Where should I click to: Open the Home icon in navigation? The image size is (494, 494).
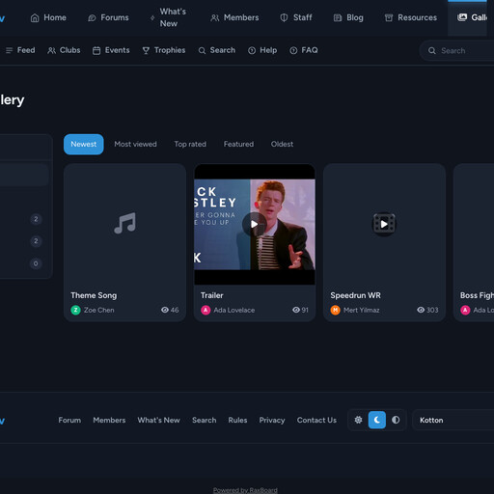pos(35,17)
